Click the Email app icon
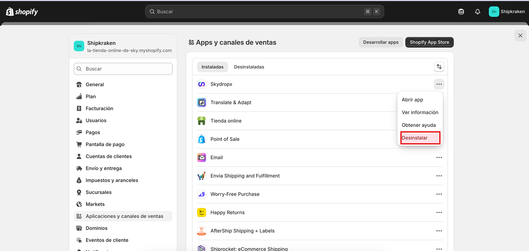 [x=202, y=157]
